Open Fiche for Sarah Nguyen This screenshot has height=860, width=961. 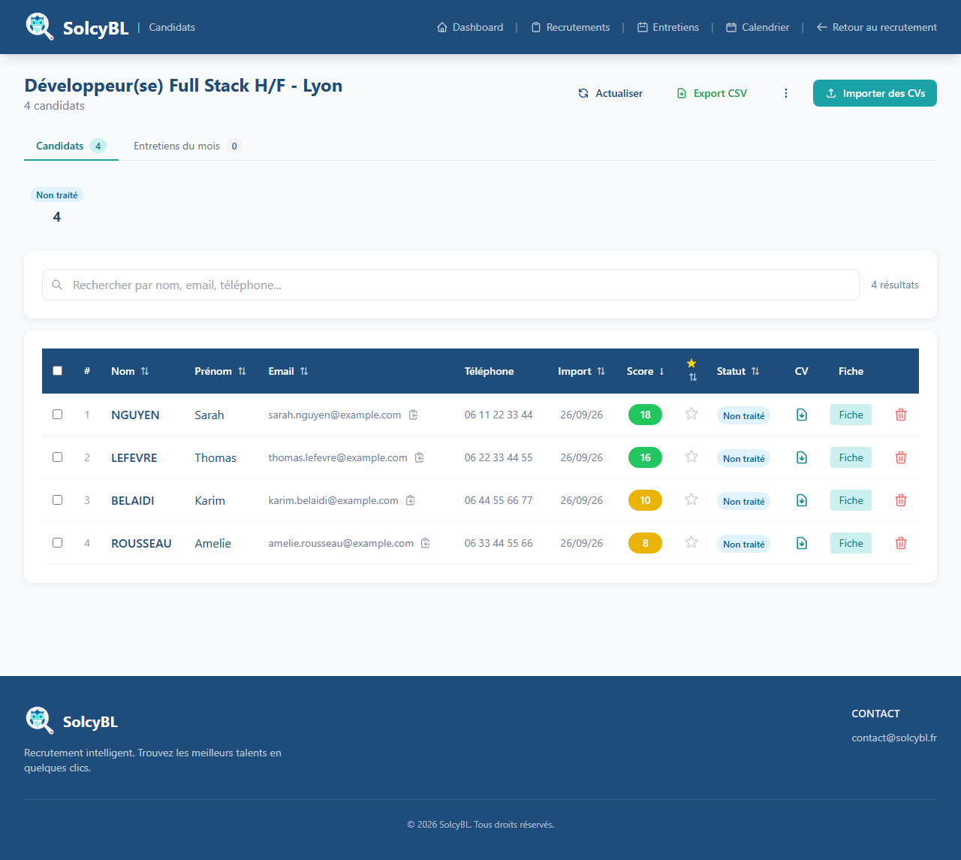[x=851, y=415]
